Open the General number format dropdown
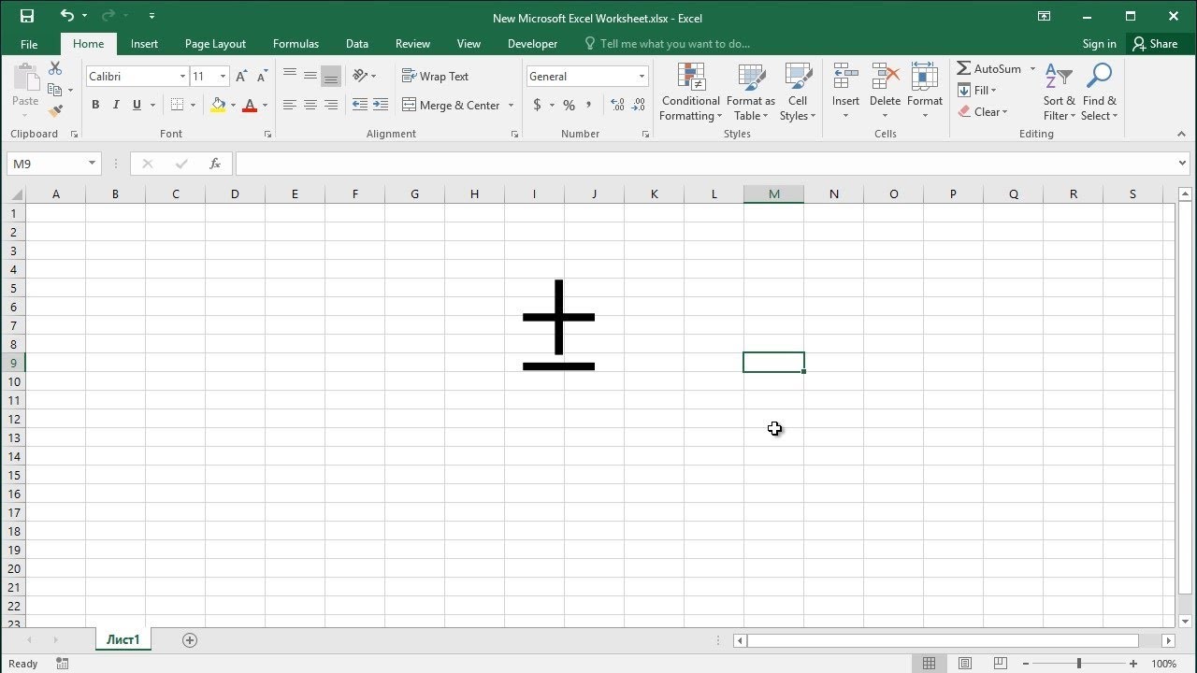The height and width of the screenshot is (673, 1197). 642,77
